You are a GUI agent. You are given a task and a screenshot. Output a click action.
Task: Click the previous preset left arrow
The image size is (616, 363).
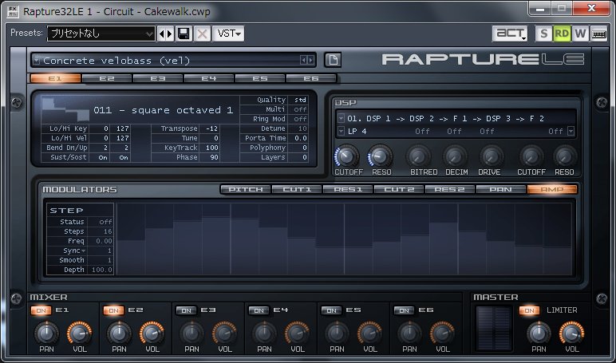(x=161, y=34)
